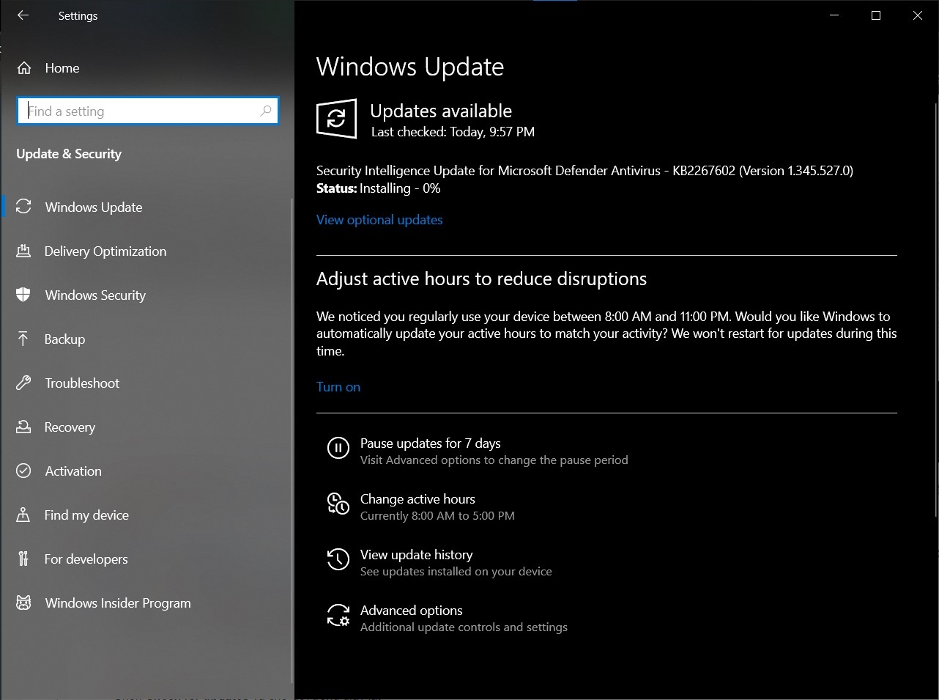Click the Updates available status text
The width and height of the screenshot is (939, 700).
click(x=441, y=111)
